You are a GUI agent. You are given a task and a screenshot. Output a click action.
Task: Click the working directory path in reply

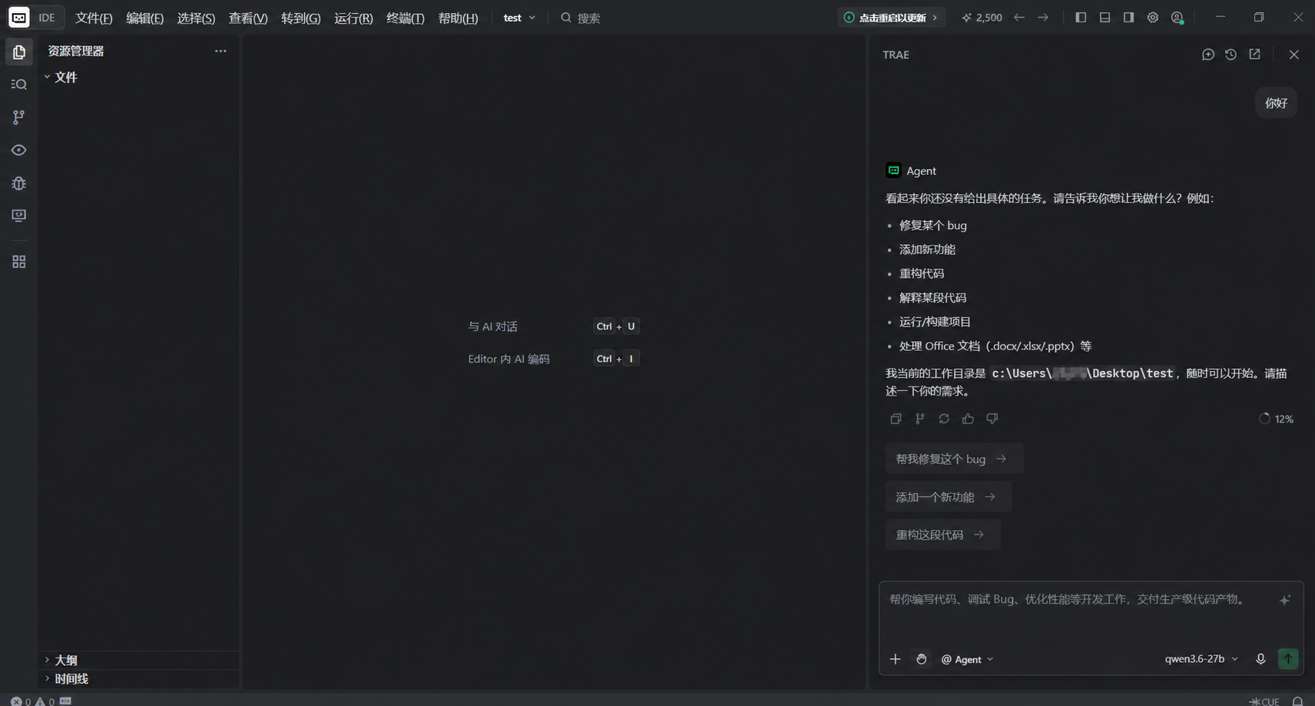(x=1082, y=373)
